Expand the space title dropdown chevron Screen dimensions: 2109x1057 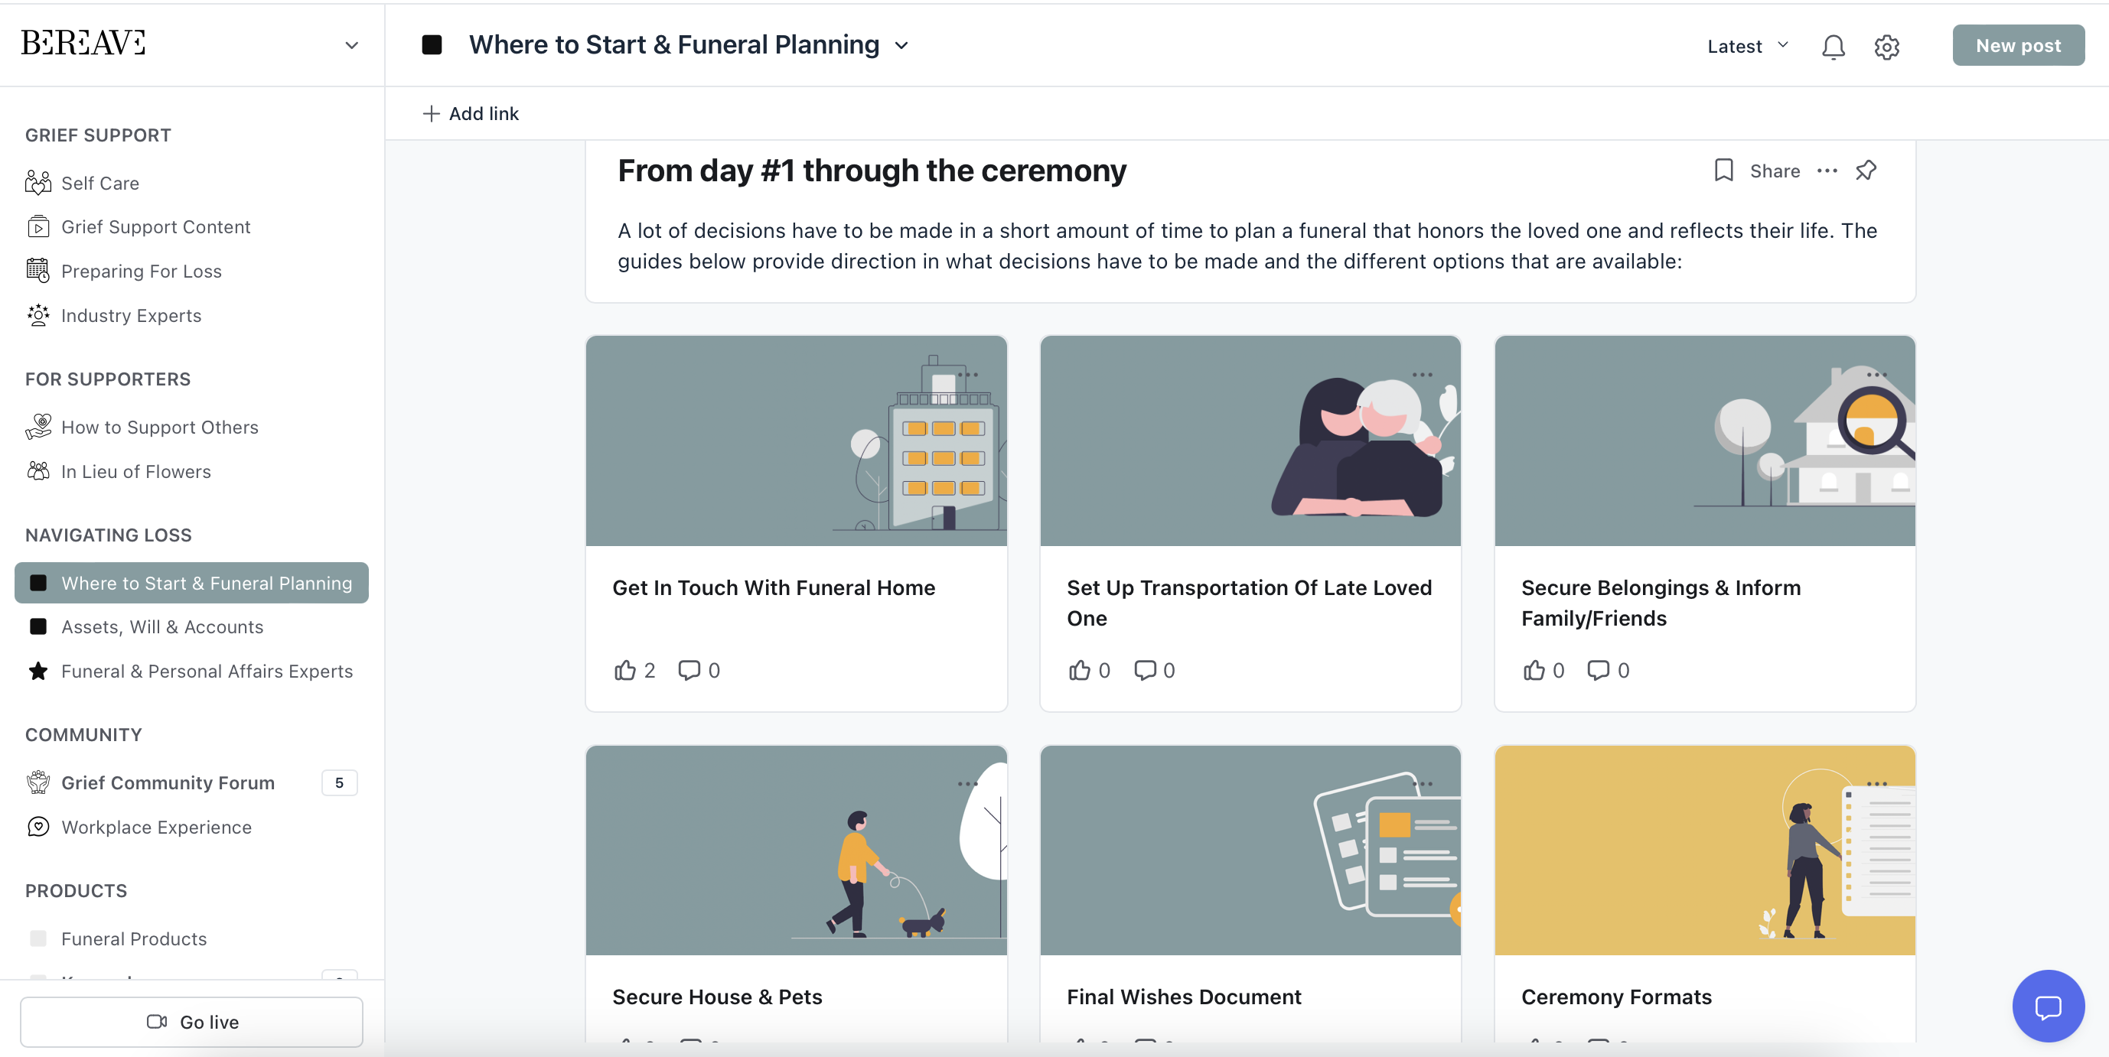pyautogui.click(x=901, y=46)
